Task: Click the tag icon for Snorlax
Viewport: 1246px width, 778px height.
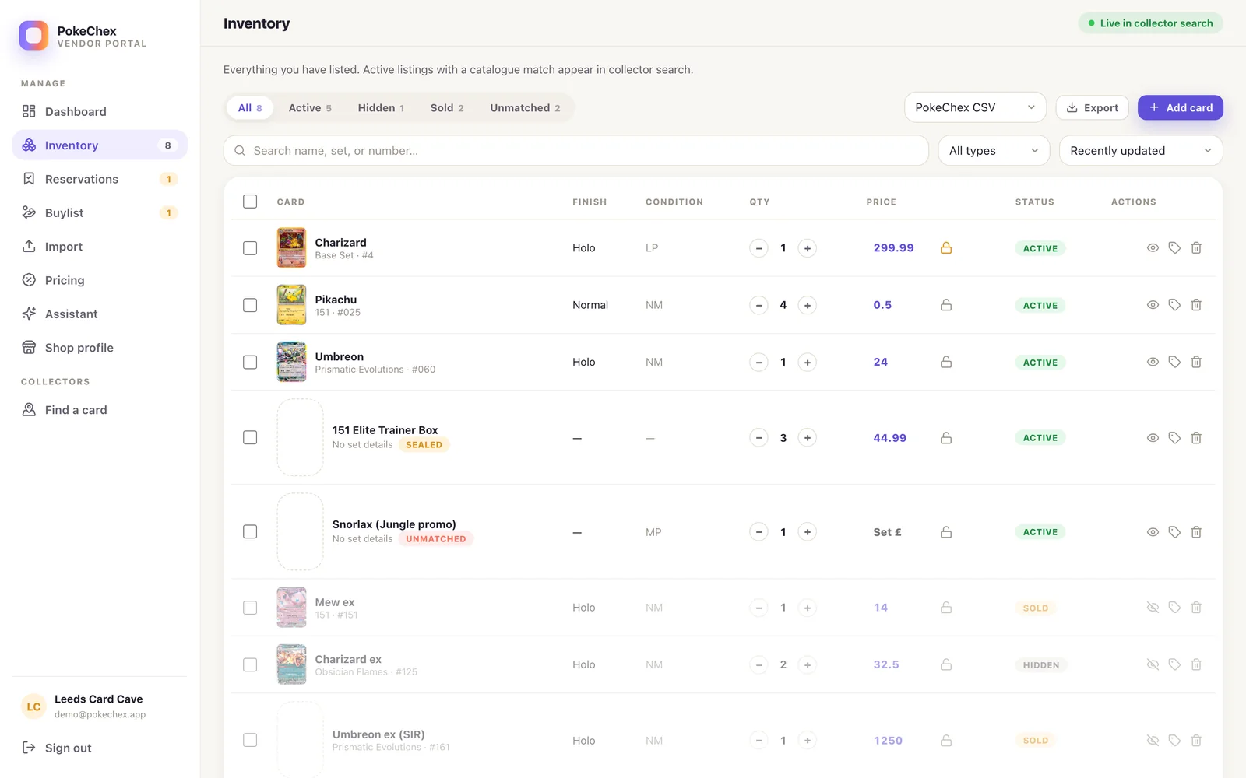Action: click(x=1174, y=532)
